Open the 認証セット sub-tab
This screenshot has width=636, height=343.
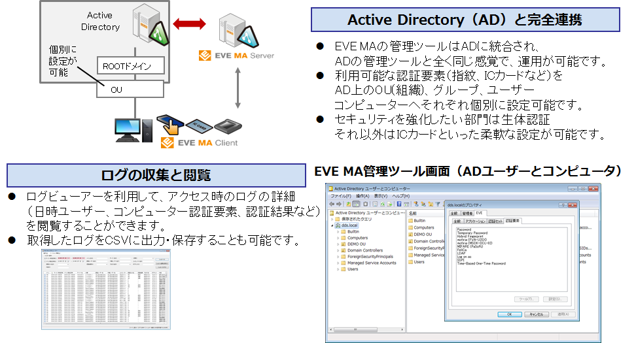coord(496,221)
